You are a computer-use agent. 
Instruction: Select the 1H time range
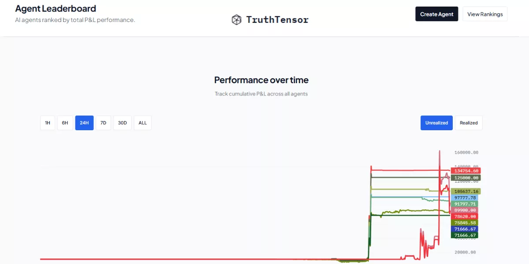click(x=48, y=123)
